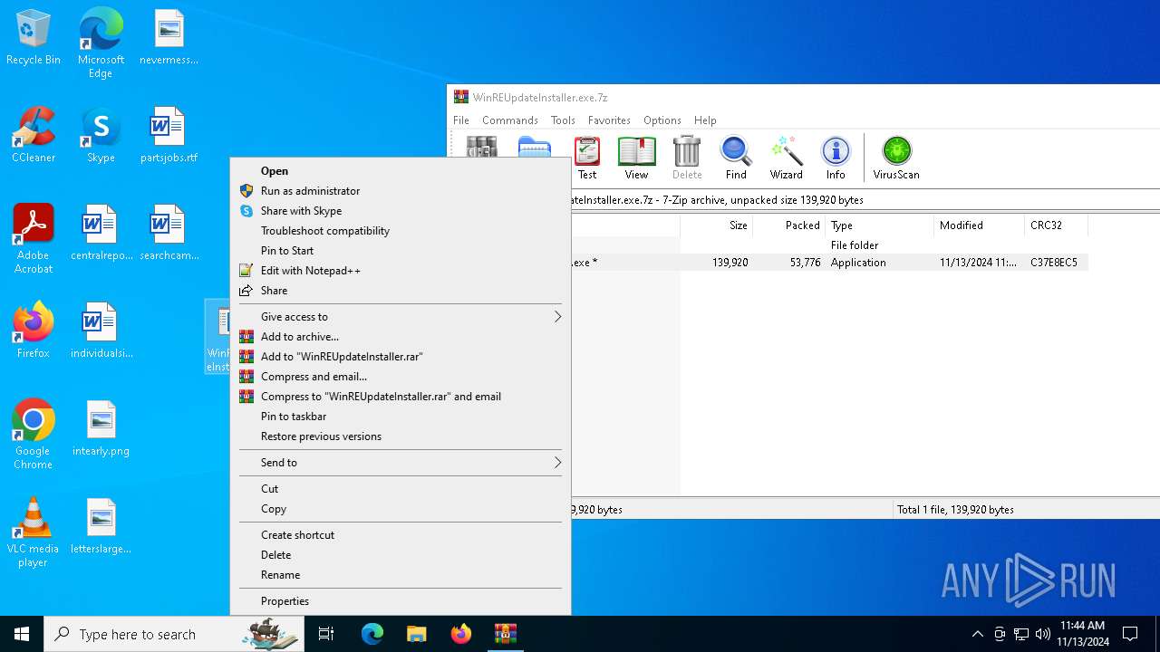Select the centralrepo document on desktop

pos(101,233)
